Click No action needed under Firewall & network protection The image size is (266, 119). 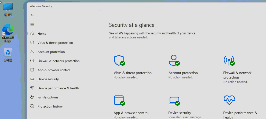click(x=235, y=82)
